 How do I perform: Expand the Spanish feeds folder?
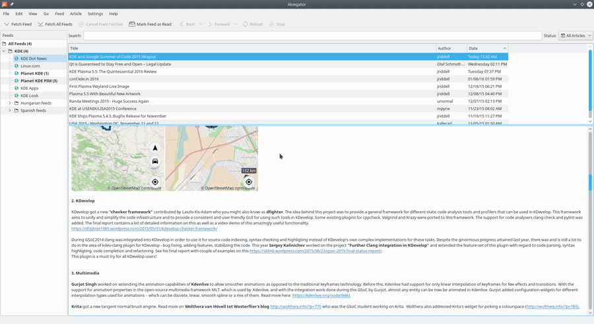9,110
